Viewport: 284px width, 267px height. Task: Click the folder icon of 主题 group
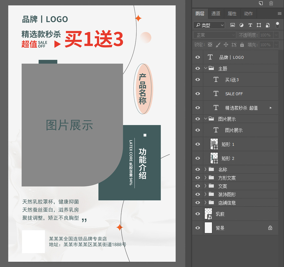211,68
